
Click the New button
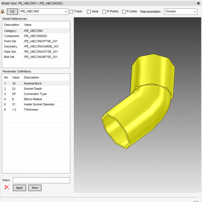(35, 188)
